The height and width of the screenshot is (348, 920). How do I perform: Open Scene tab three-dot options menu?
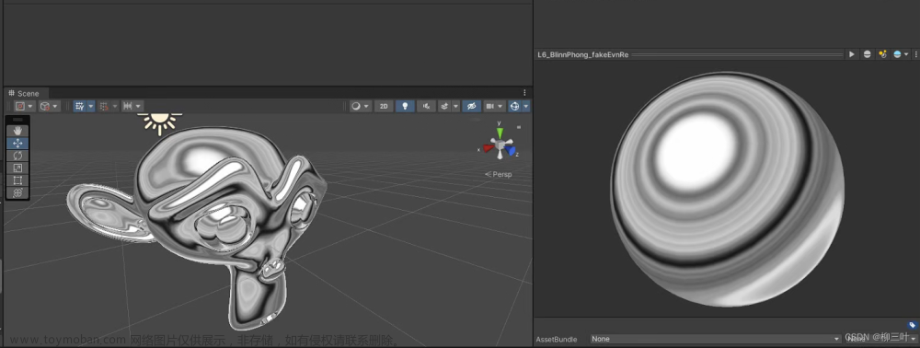525,93
